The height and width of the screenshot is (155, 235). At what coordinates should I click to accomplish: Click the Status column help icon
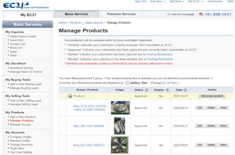[146, 89]
